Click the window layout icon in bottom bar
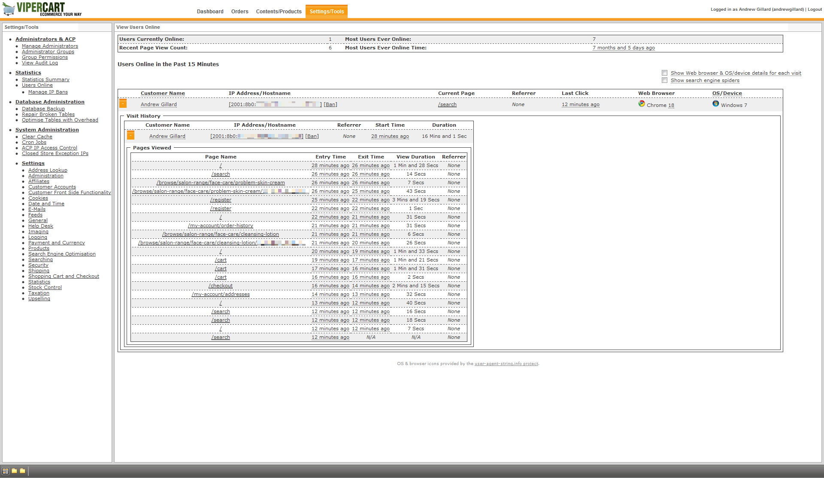Image resolution: width=824 pixels, height=478 pixels. (x=6, y=471)
